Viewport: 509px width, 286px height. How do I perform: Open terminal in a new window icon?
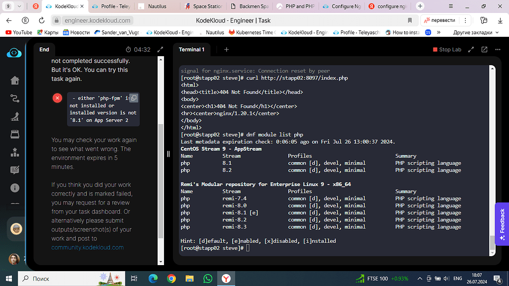click(484, 49)
